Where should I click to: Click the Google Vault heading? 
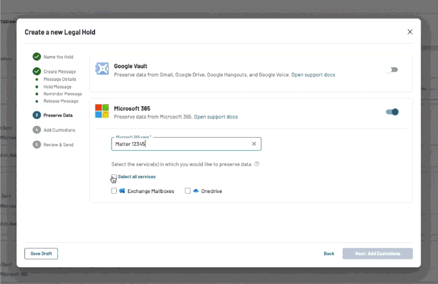click(130, 66)
